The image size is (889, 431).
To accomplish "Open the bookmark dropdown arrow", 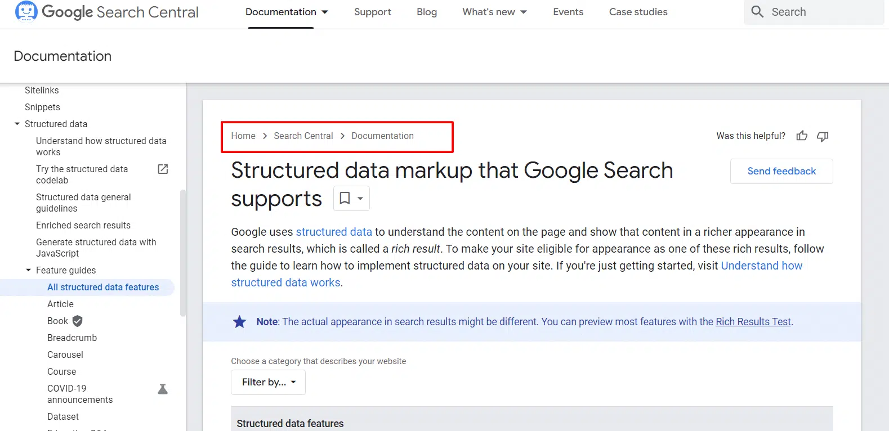I will tap(360, 198).
